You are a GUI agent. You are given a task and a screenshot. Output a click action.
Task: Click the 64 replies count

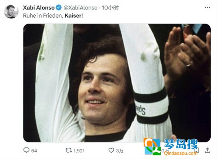coord(34,151)
